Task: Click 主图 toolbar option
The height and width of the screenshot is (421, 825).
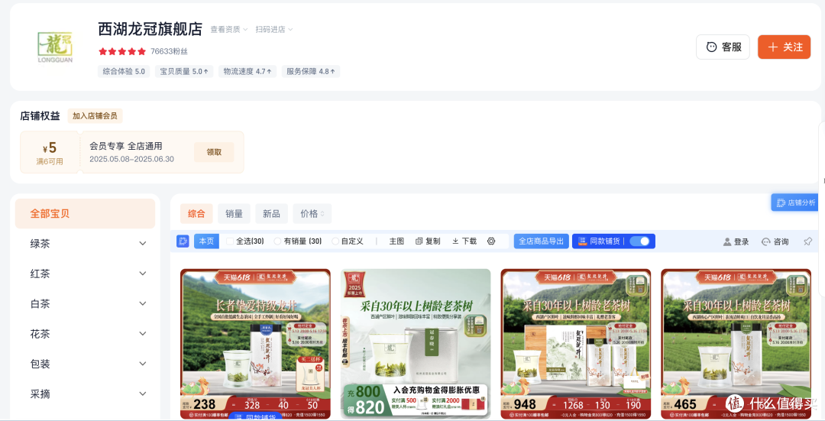Action: (x=396, y=241)
